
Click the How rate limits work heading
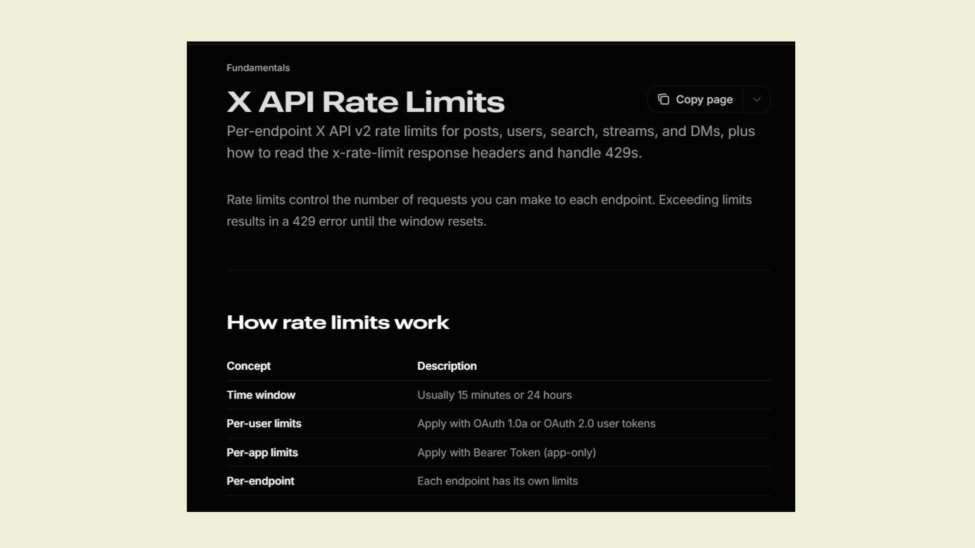point(338,322)
